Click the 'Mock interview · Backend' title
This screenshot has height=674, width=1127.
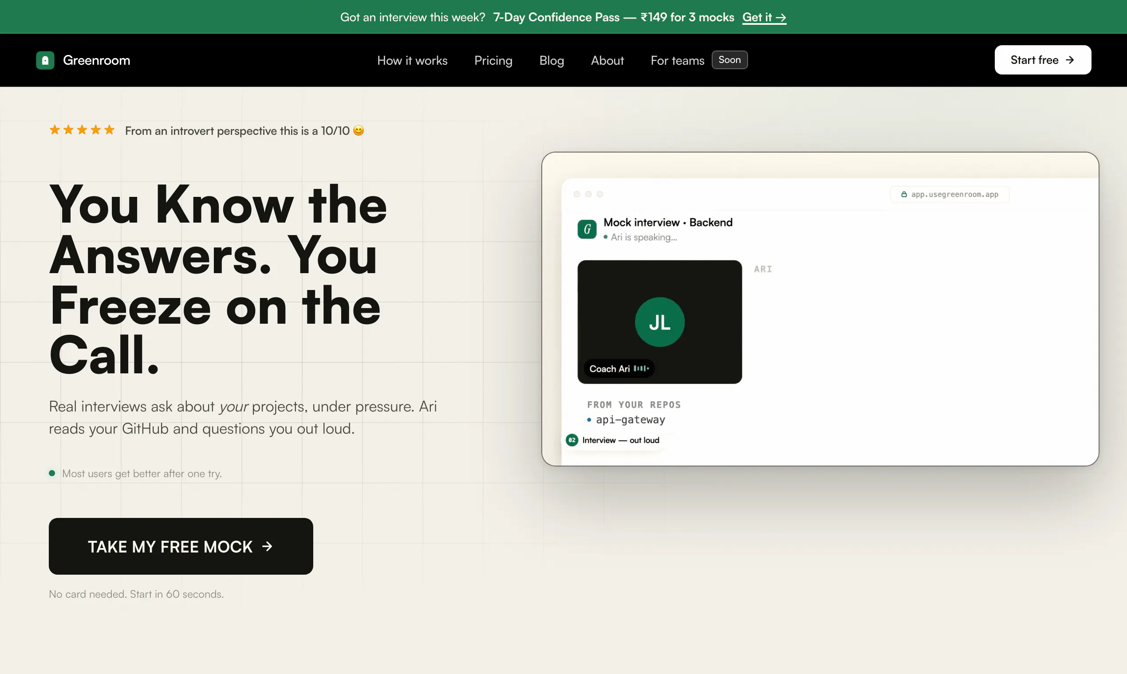click(x=668, y=222)
